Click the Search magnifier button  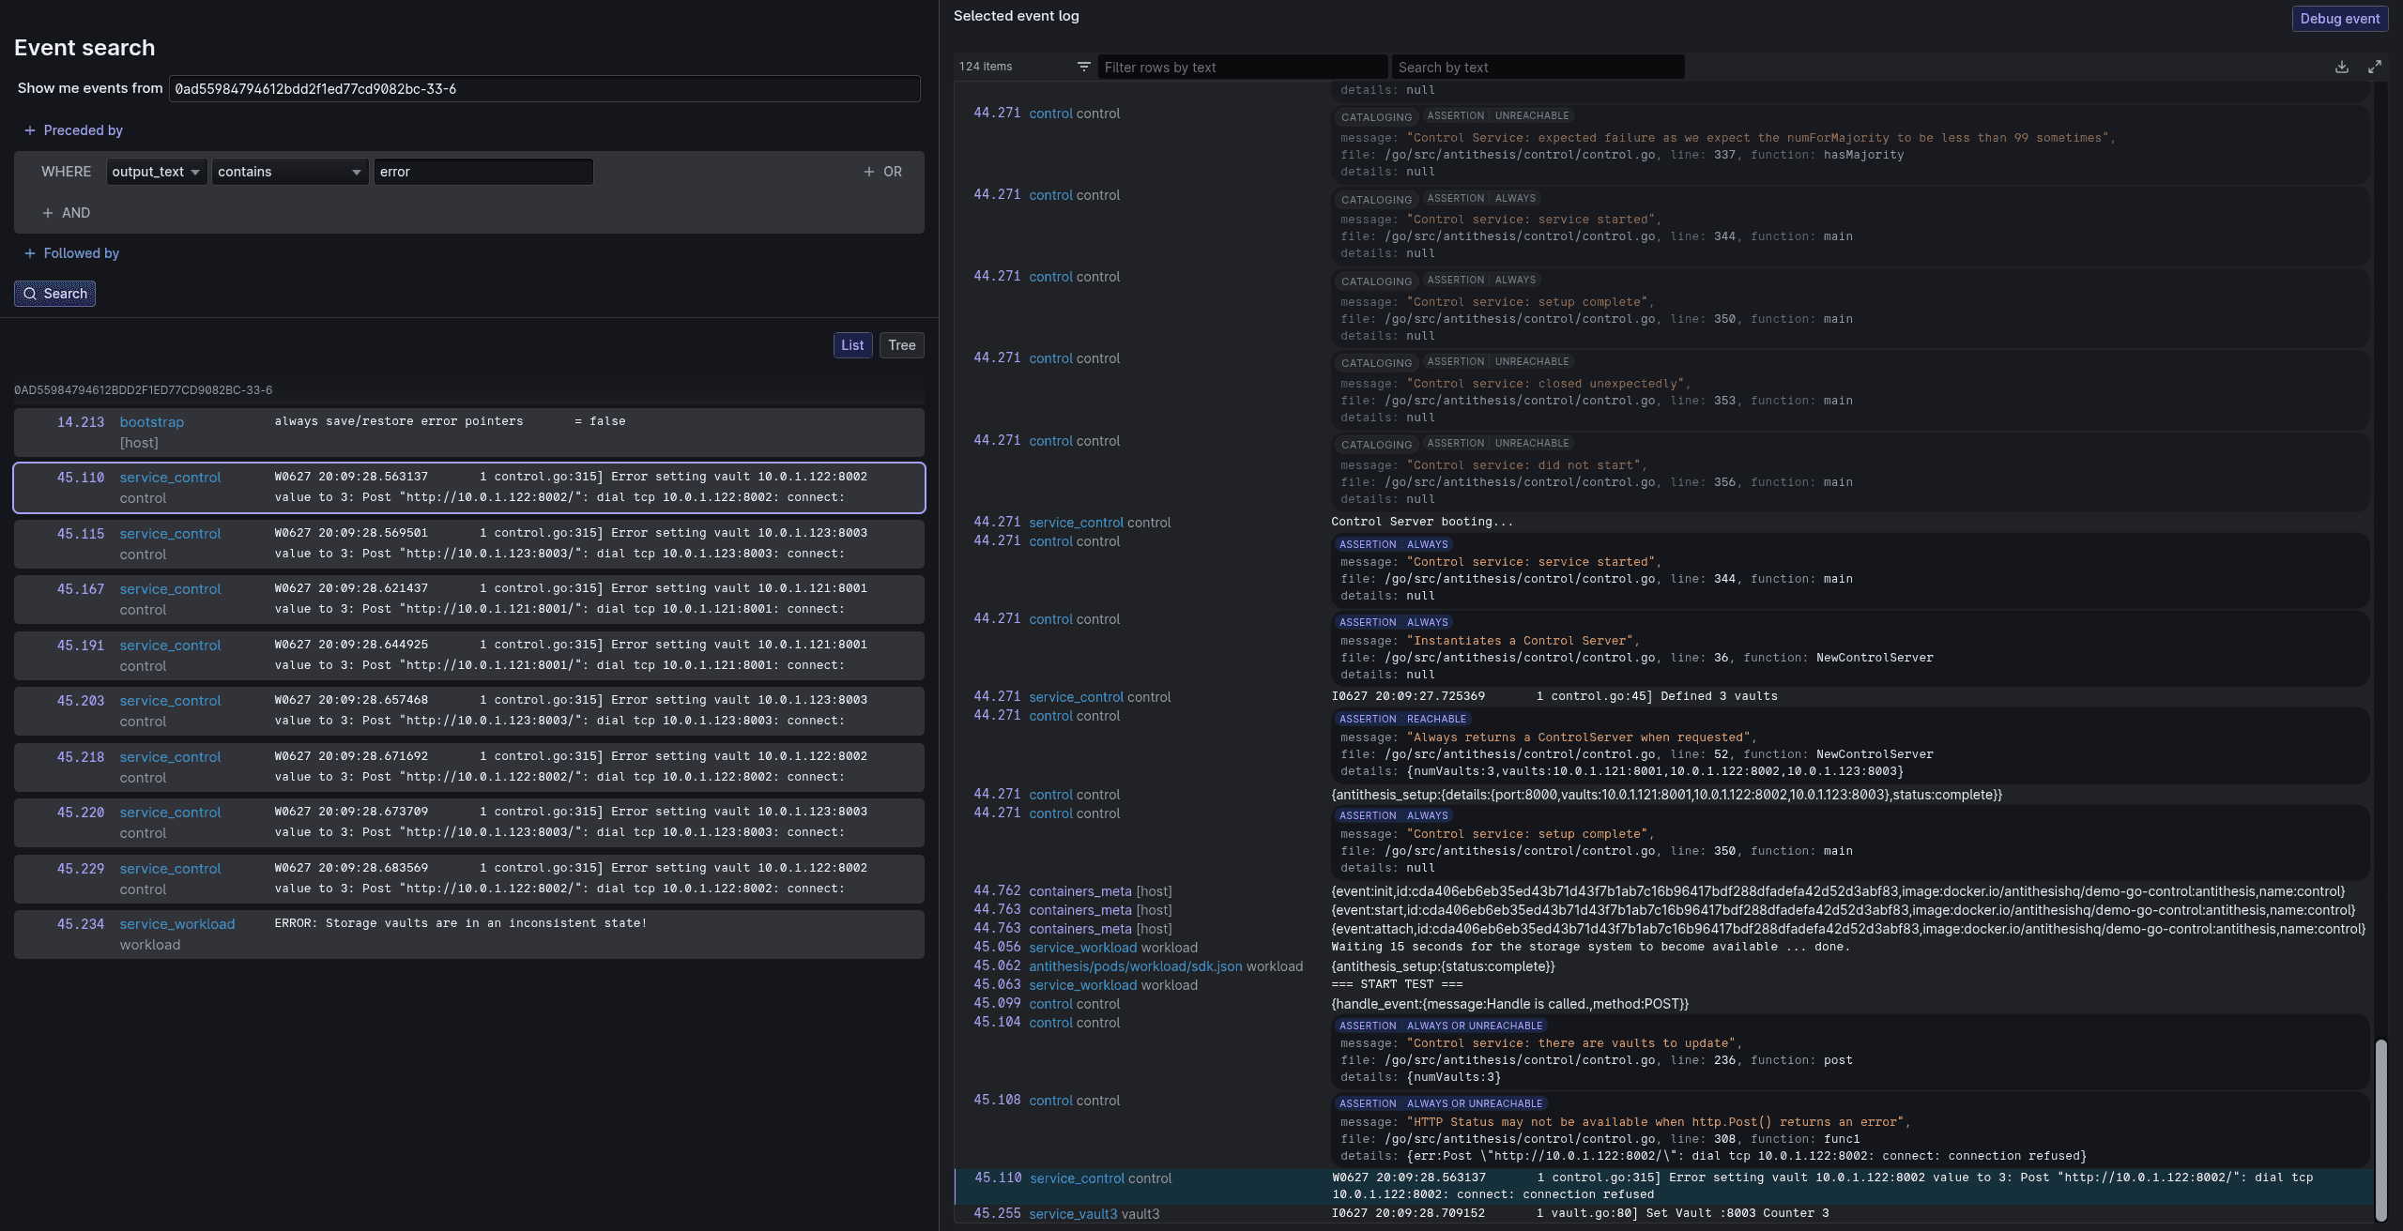tap(54, 294)
